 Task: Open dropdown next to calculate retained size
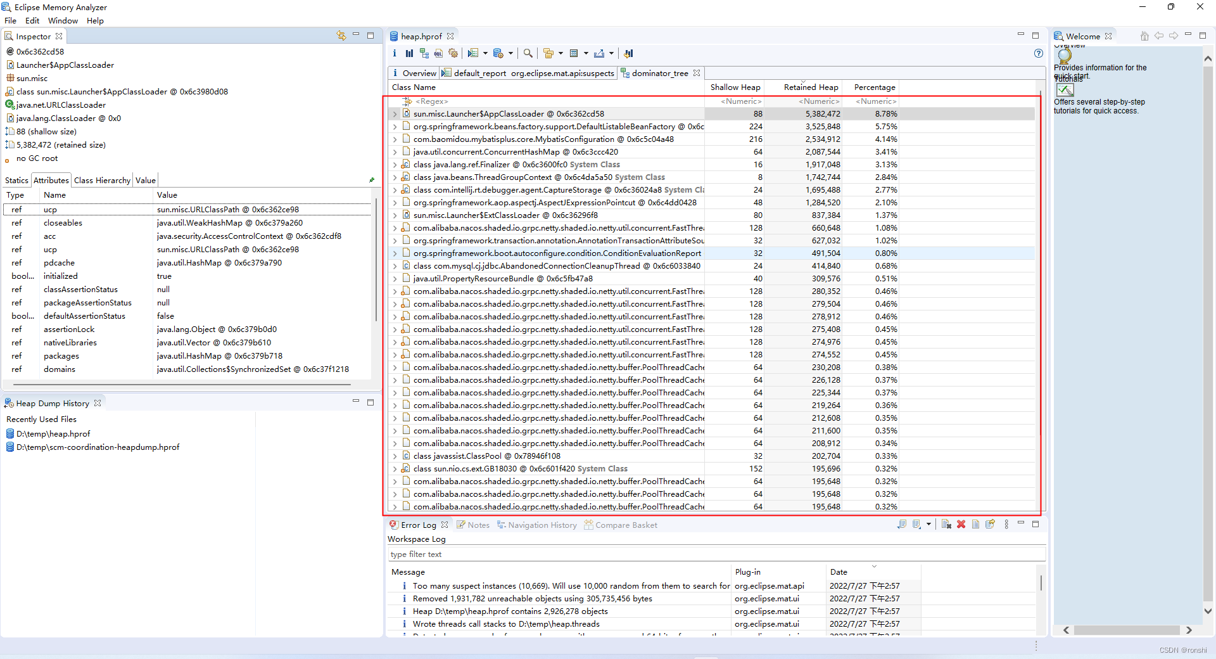tap(586, 53)
